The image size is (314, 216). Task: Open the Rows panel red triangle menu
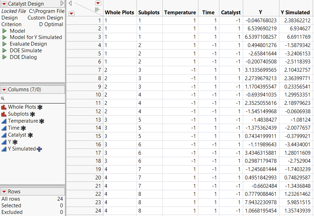[x=4, y=192]
